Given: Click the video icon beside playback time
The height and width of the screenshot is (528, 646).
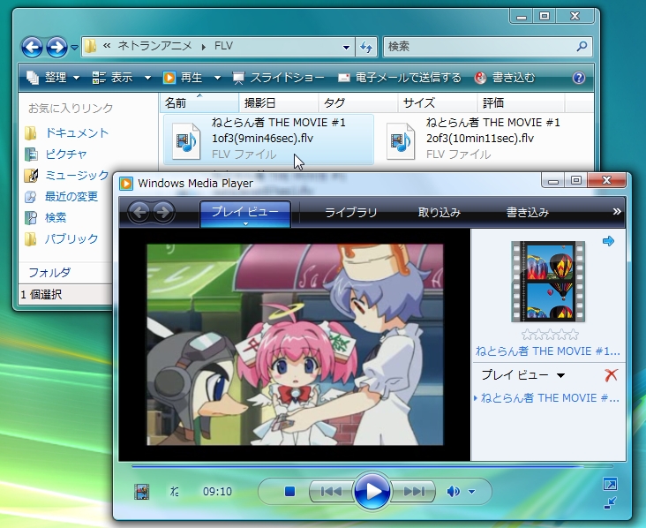Looking at the screenshot, I should pyautogui.click(x=141, y=492).
